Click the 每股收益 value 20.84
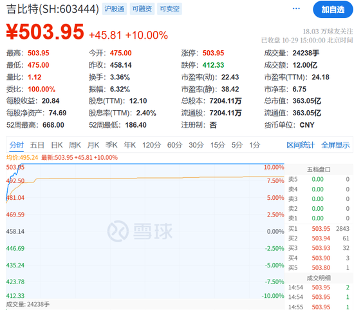The height and width of the screenshot is (310, 354). pos(51,101)
